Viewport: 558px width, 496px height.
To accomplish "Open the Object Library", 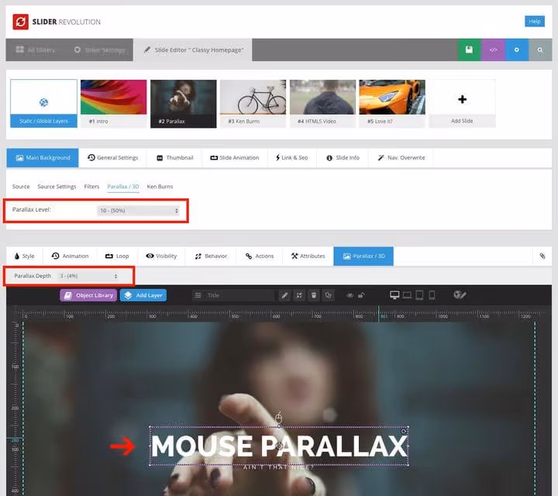I will (x=88, y=295).
